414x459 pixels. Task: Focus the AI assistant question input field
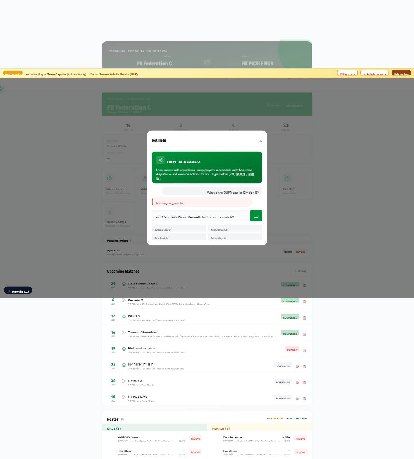pyautogui.click(x=200, y=216)
